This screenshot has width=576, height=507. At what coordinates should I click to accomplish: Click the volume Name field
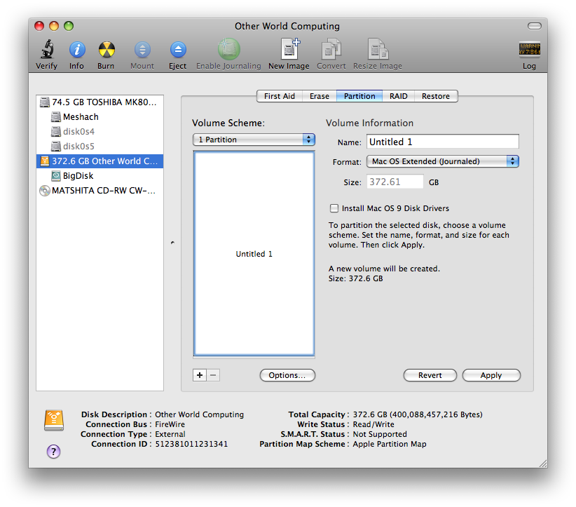coord(443,142)
